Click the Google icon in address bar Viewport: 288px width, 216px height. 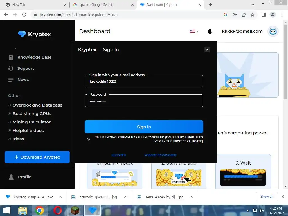pos(226,15)
